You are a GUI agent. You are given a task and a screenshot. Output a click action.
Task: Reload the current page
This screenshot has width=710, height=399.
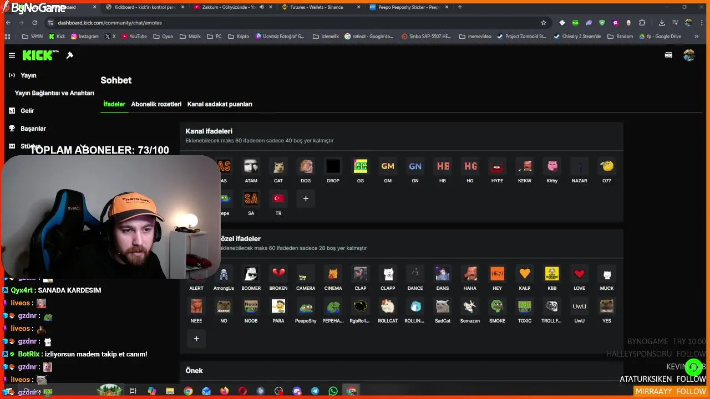click(x=34, y=23)
